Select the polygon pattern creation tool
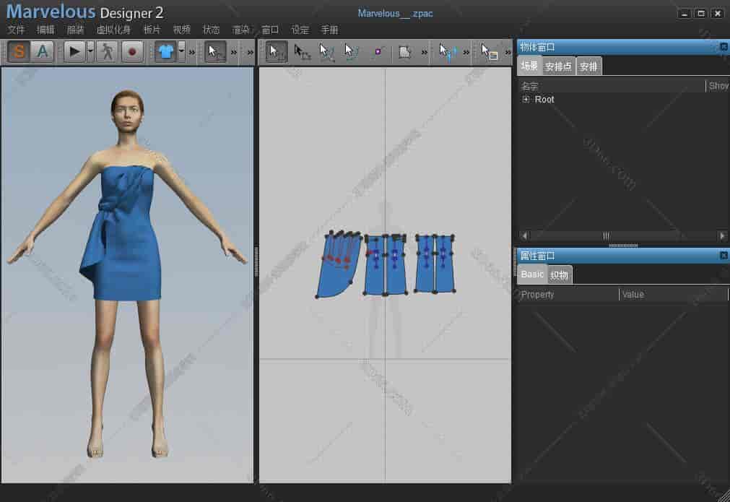This screenshot has height=502, width=730. (405, 52)
